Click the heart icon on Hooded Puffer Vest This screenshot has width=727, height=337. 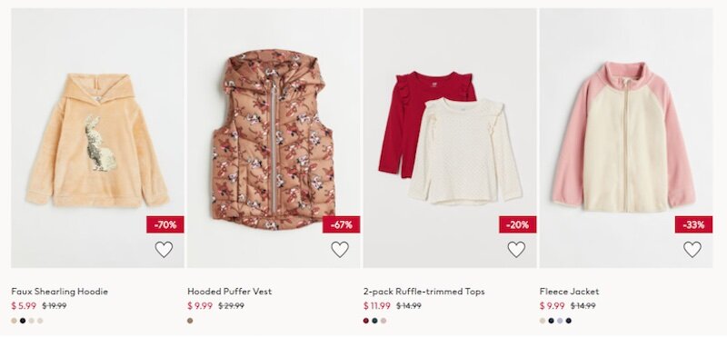tap(340, 250)
